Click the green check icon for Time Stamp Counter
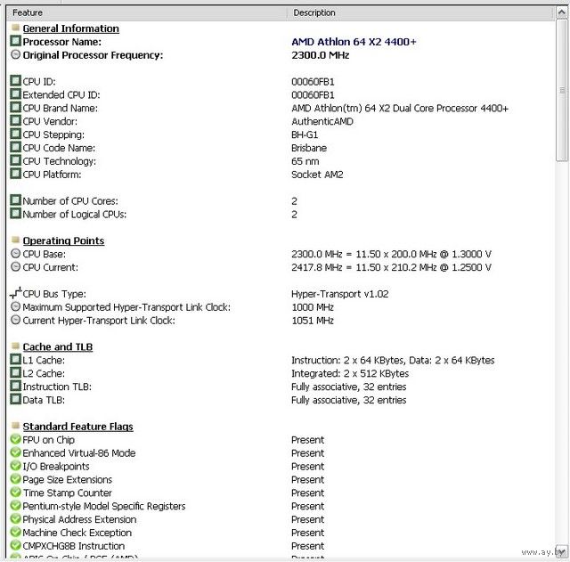This screenshot has height=562, width=570. coord(15,493)
